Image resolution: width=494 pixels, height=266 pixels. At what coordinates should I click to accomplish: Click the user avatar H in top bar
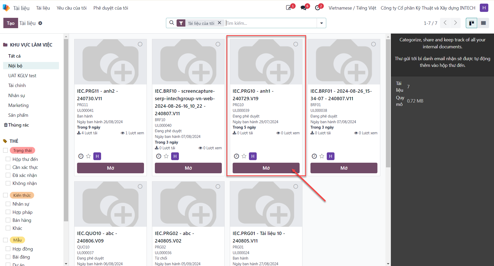coord(484,8)
